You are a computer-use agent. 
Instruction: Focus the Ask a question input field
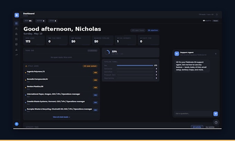pyautogui.click(x=193, y=114)
